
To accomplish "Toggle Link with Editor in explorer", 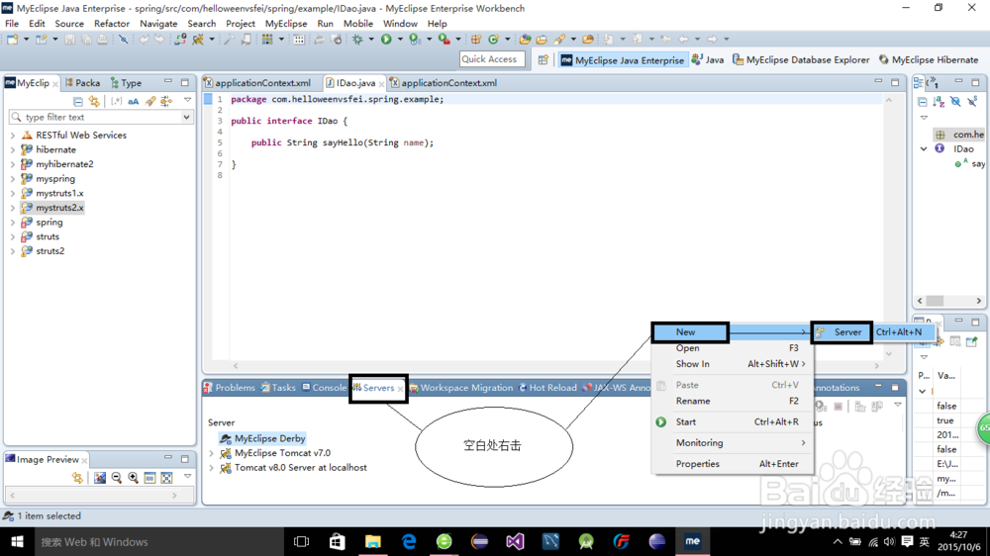I will coord(94,101).
